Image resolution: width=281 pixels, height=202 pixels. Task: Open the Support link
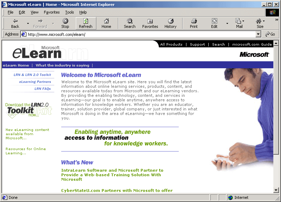click(197, 44)
